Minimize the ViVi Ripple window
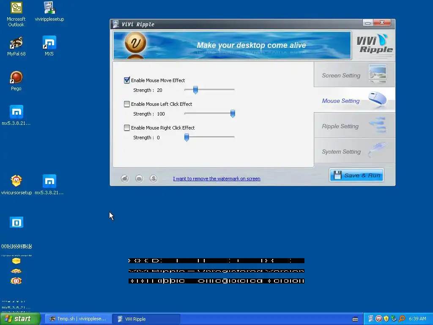The image size is (433, 325). tap(368, 23)
